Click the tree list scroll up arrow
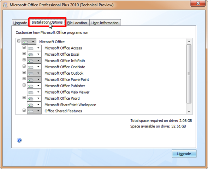The height and width of the screenshot is (169, 208). (189, 42)
